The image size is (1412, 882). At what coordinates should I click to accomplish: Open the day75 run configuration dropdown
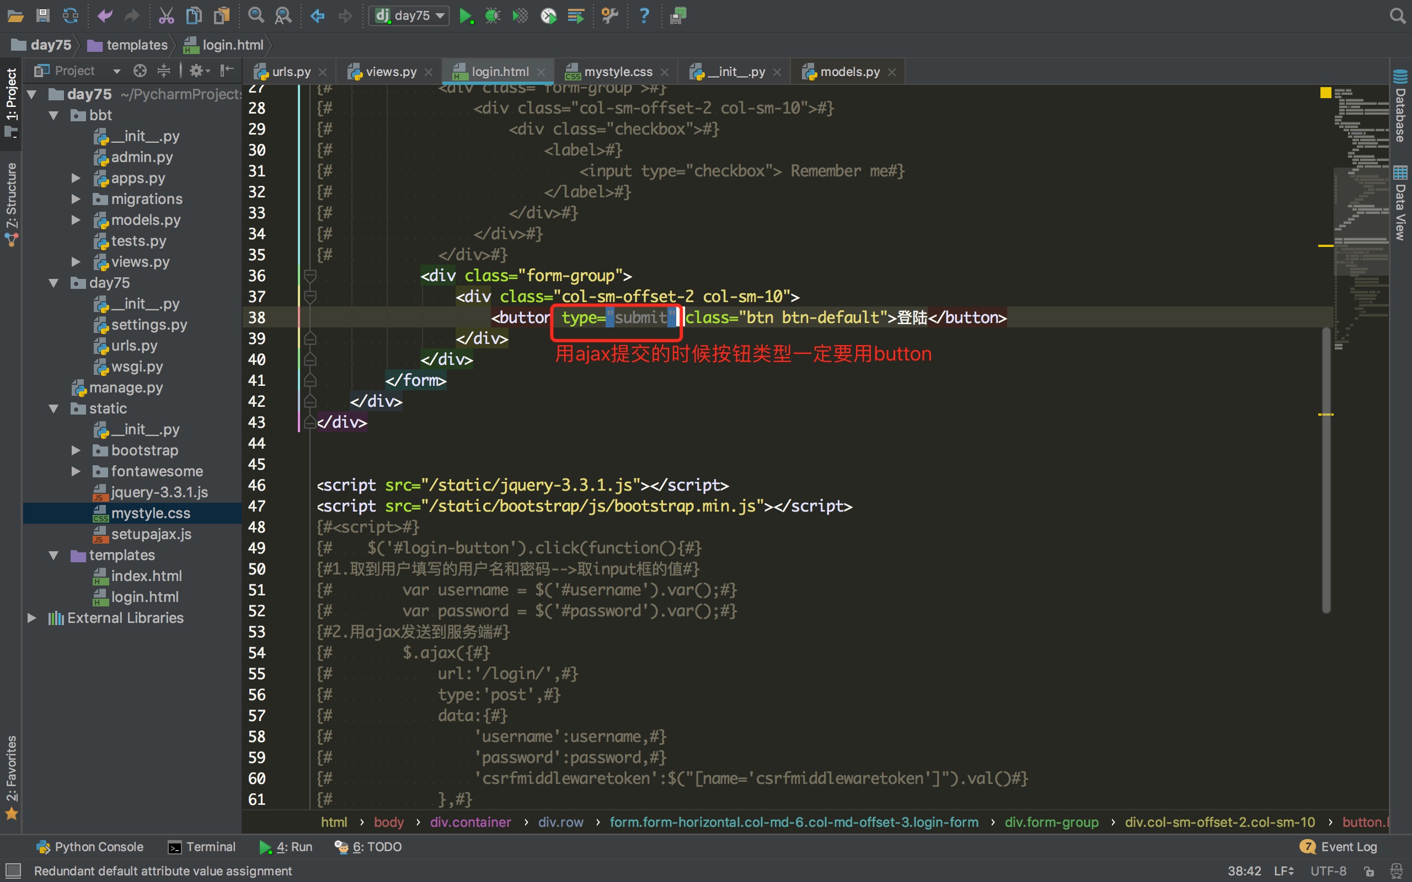pos(410,15)
